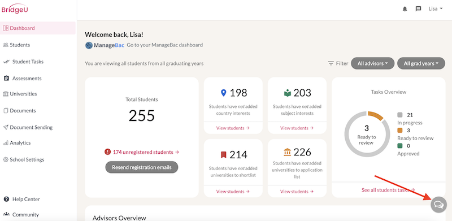
Task: Click the Tasks Overview donut chart
Action: pyautogui.click(x=367, y=134)
